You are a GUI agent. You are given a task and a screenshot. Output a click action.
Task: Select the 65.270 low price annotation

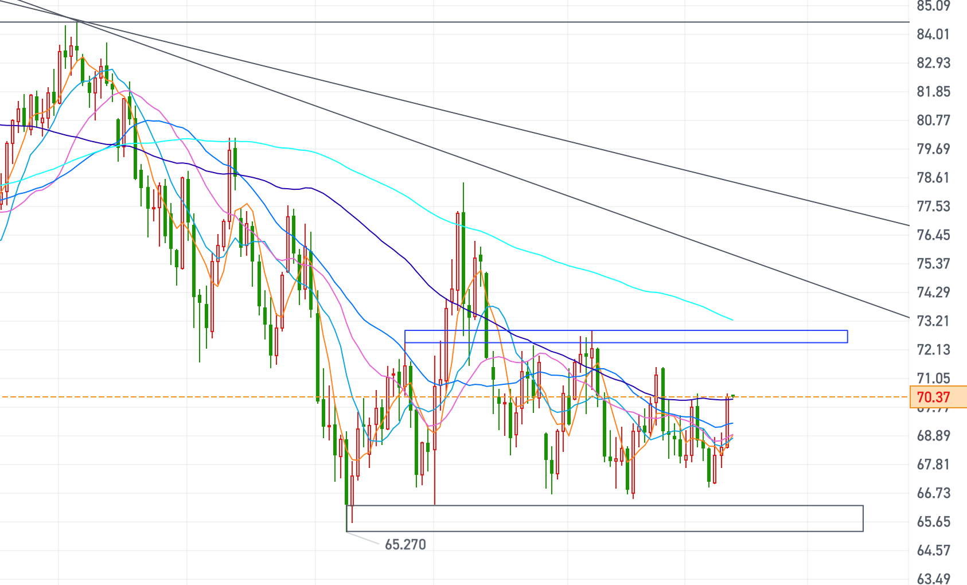[405, 544]
